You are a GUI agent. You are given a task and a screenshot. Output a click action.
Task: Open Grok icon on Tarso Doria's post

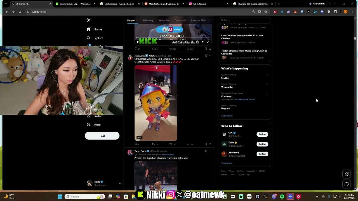206,151
